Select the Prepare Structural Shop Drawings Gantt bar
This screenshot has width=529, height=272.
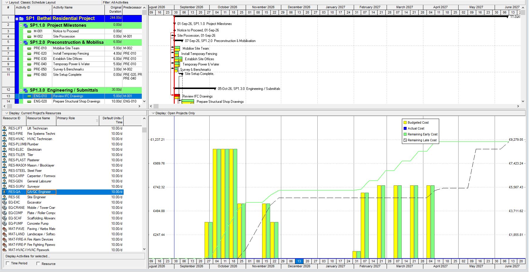(188, 102)
